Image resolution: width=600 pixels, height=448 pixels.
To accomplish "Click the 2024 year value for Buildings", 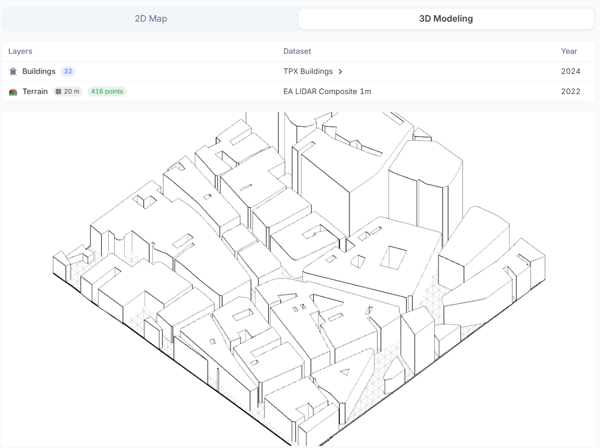I will click(570, 71).
